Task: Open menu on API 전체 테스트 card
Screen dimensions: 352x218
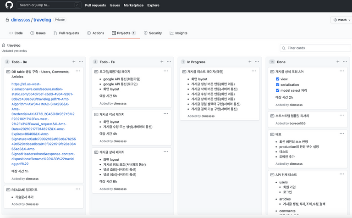Action: tap(341, 174)
